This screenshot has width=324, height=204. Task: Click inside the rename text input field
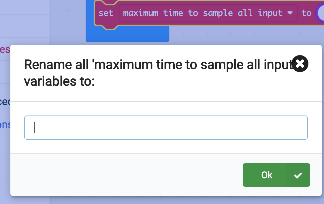point(166,127)
